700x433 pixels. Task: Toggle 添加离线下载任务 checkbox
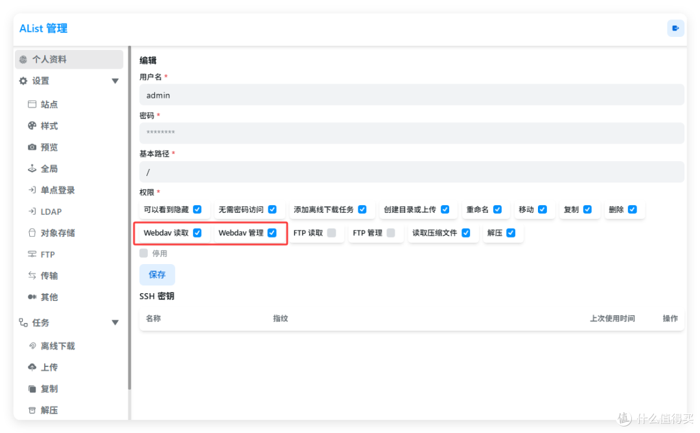click(362, 209)
